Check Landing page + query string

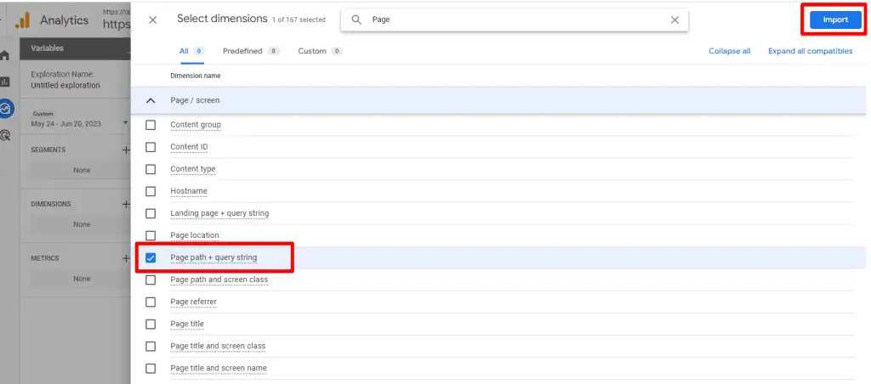[x=151, y=213]
